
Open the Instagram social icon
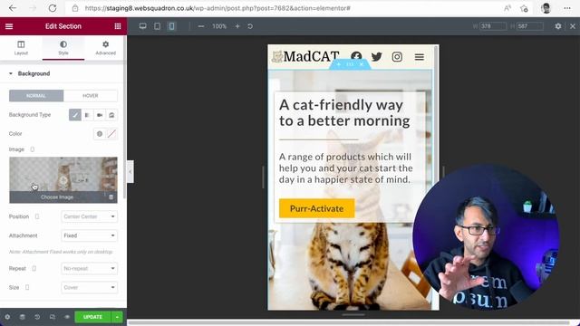[x=397, y=56]
